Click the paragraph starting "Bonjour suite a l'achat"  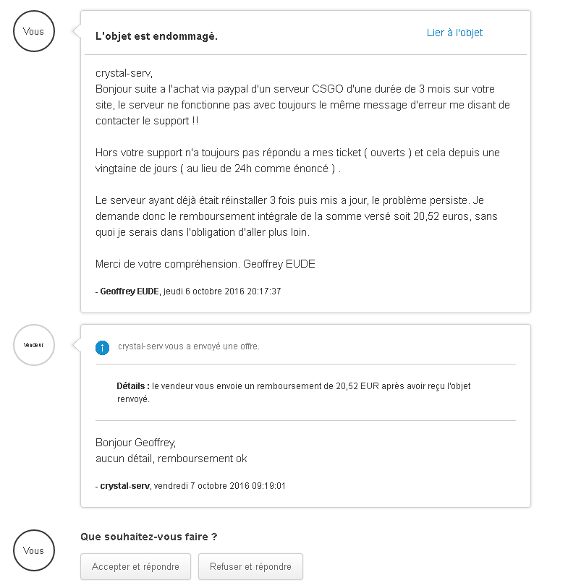[x=302, y=105]
